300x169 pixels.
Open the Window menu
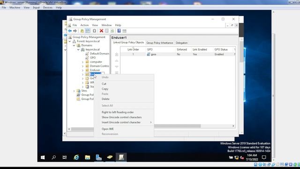106,25
